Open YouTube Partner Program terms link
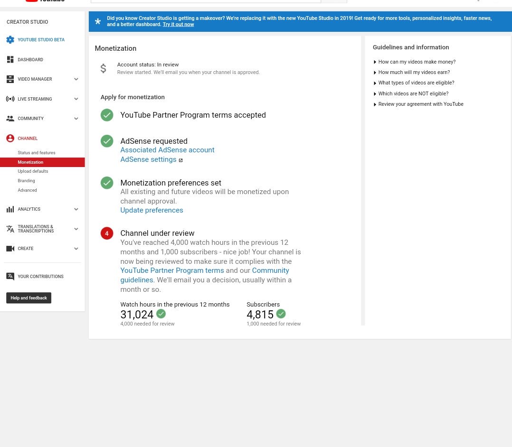 [x=172, y=270]
